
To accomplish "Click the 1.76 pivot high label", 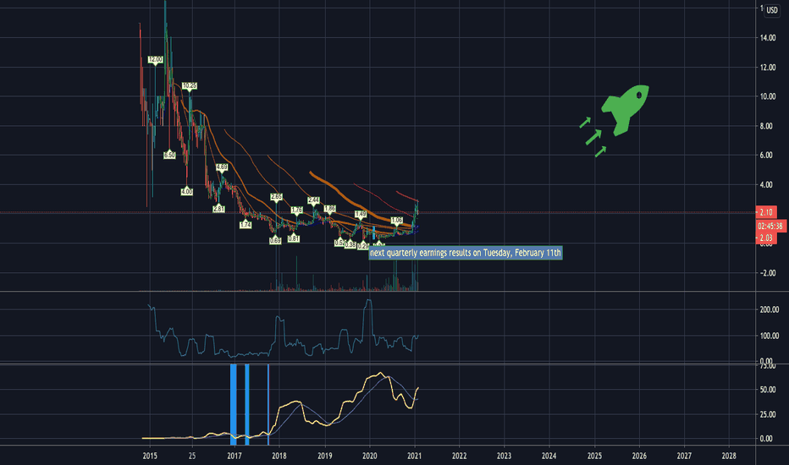I will coord(297,210).
